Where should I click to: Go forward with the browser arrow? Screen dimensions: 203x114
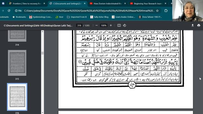click(3, 11)
